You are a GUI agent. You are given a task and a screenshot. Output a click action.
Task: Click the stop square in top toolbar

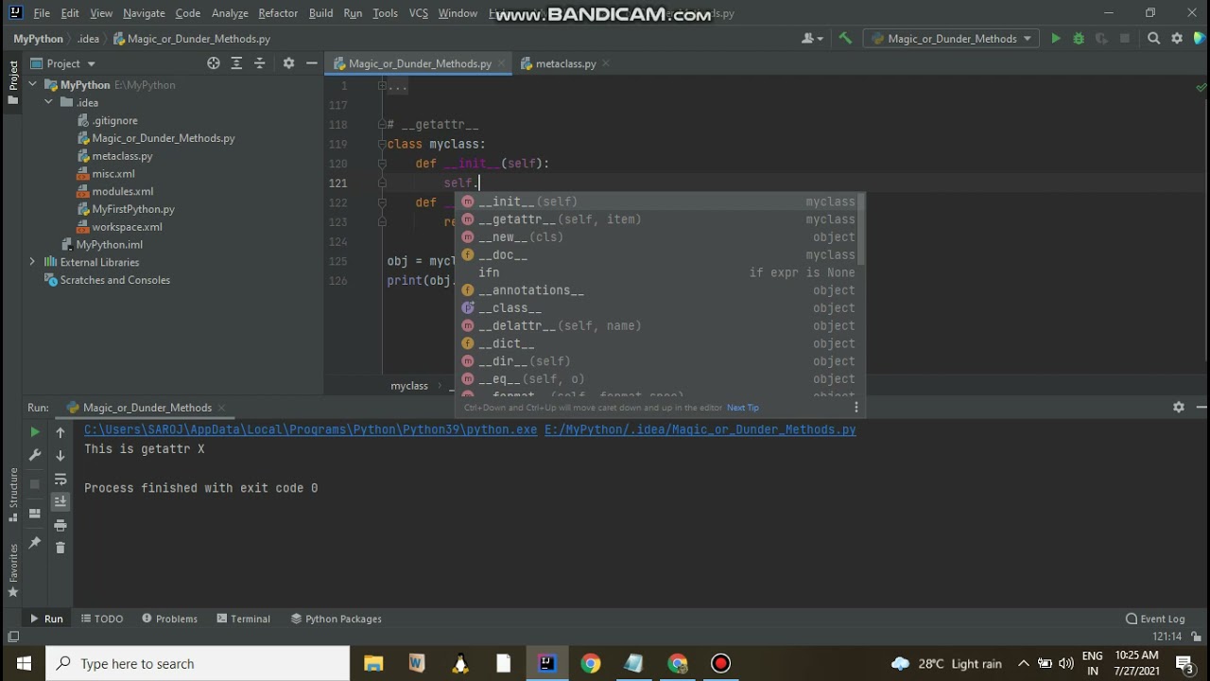tap(1125, 39)
